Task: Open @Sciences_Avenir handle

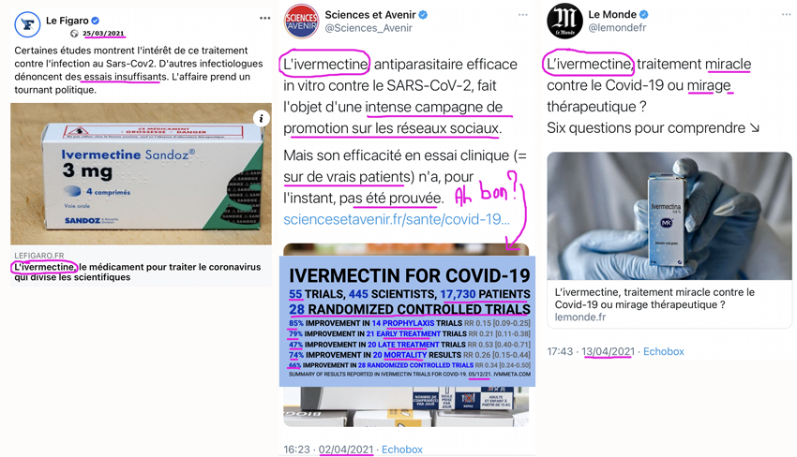Action: point(368,28)
